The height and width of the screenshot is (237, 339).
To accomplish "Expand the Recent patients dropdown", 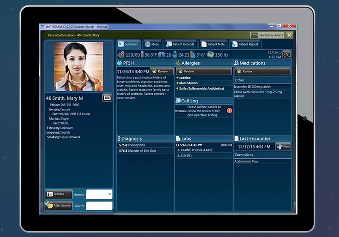I will (109, 194).
